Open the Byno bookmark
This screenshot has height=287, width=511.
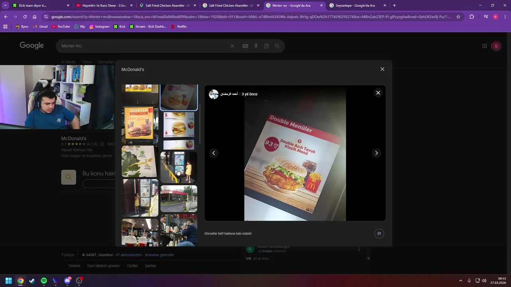22,26
